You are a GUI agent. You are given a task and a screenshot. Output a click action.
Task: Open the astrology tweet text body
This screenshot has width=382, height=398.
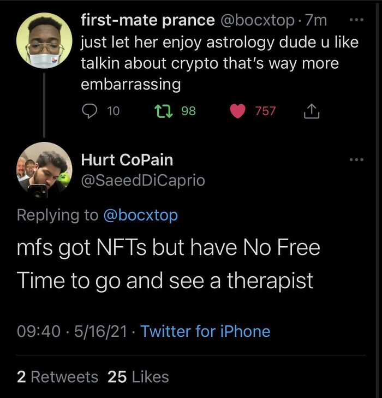point(210,63)
